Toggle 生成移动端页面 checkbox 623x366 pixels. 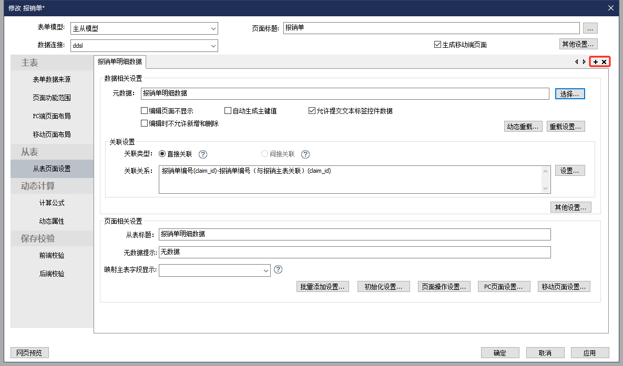click(x=437, y=45)
